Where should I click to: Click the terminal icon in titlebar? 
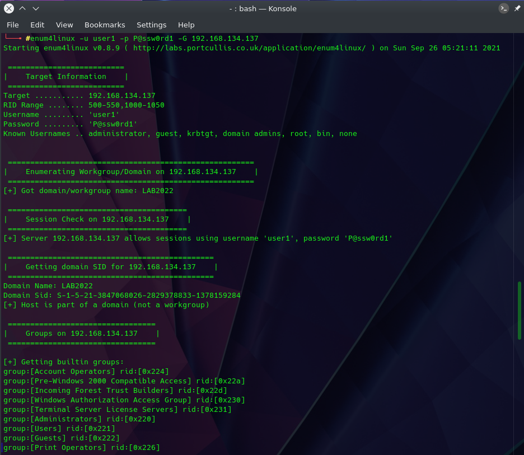tap(504, 8)
